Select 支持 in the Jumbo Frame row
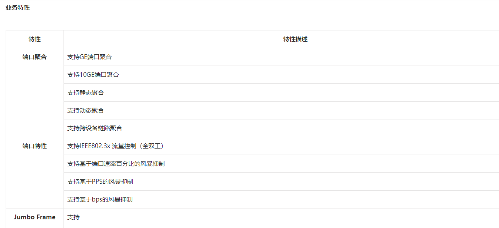Image resolution: width=499 pixels, height=228 pixels. coord(74,217)
